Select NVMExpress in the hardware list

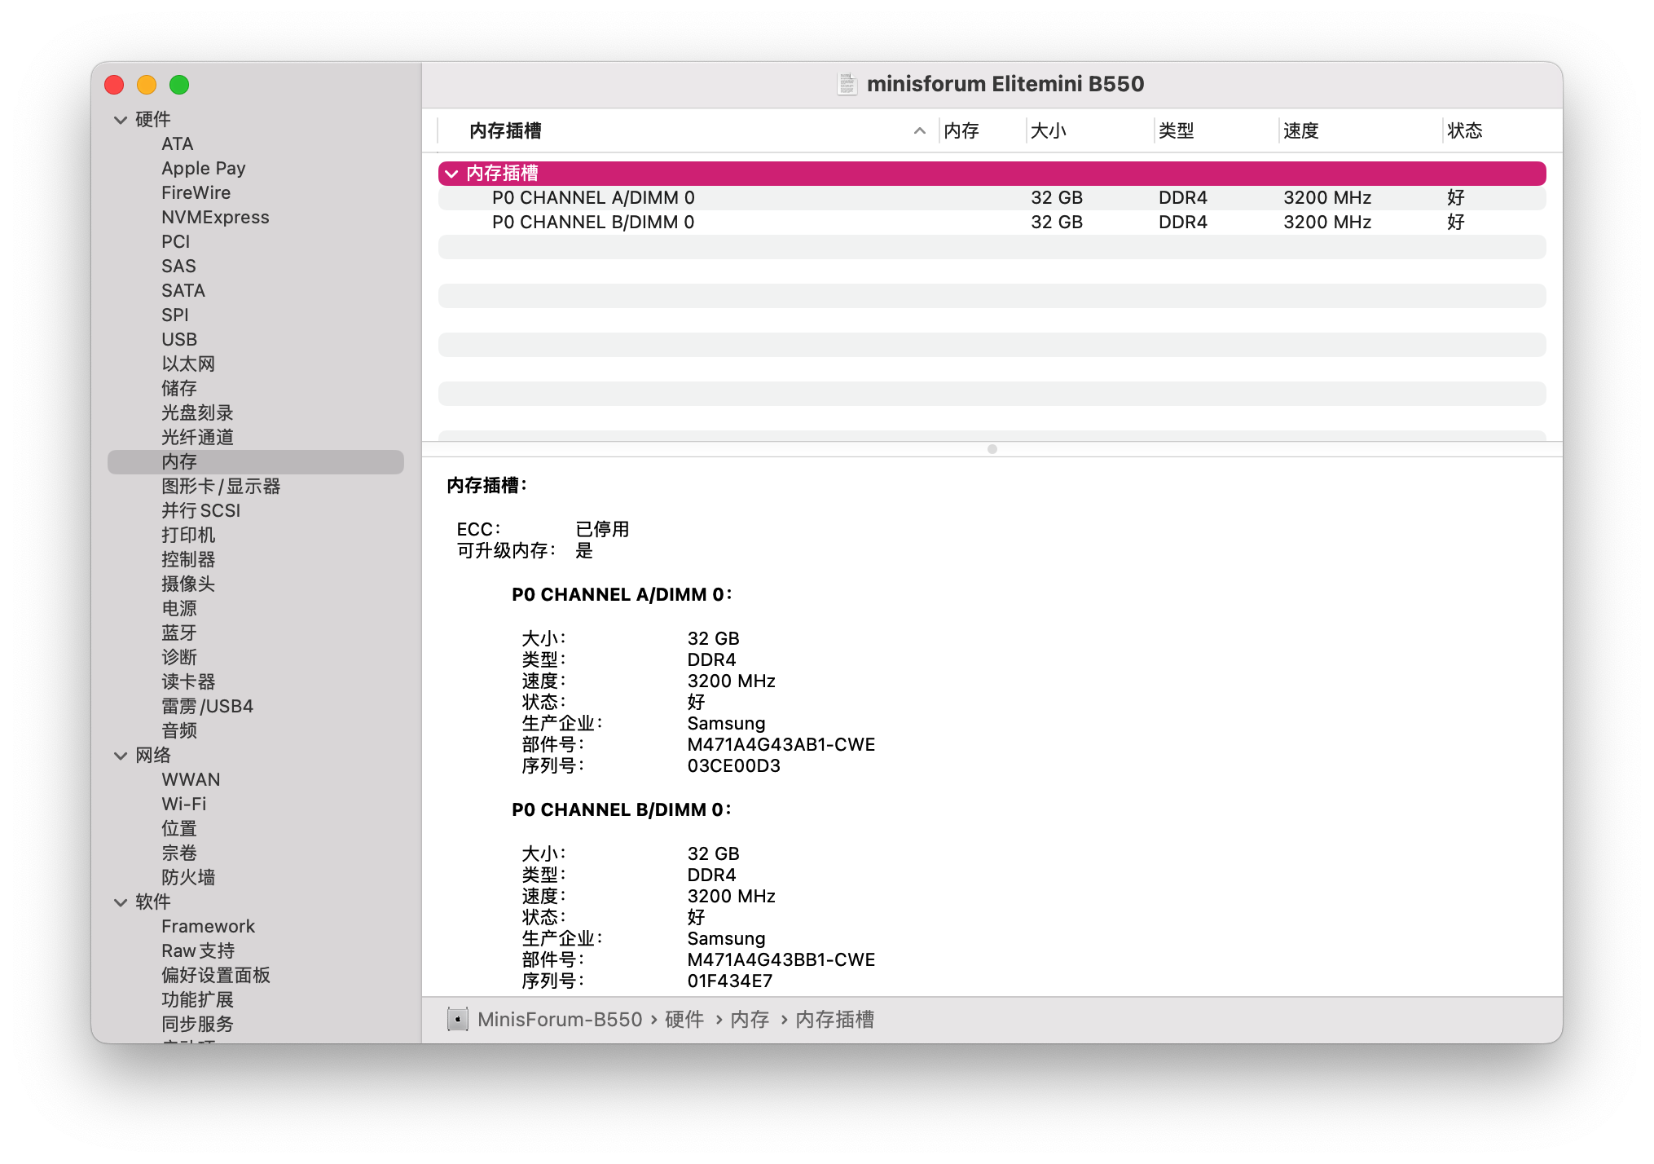(x=215, y=217)
